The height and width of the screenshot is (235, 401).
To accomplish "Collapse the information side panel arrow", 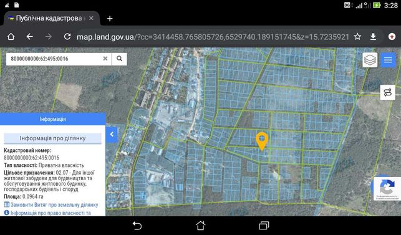I will point(112,134).
